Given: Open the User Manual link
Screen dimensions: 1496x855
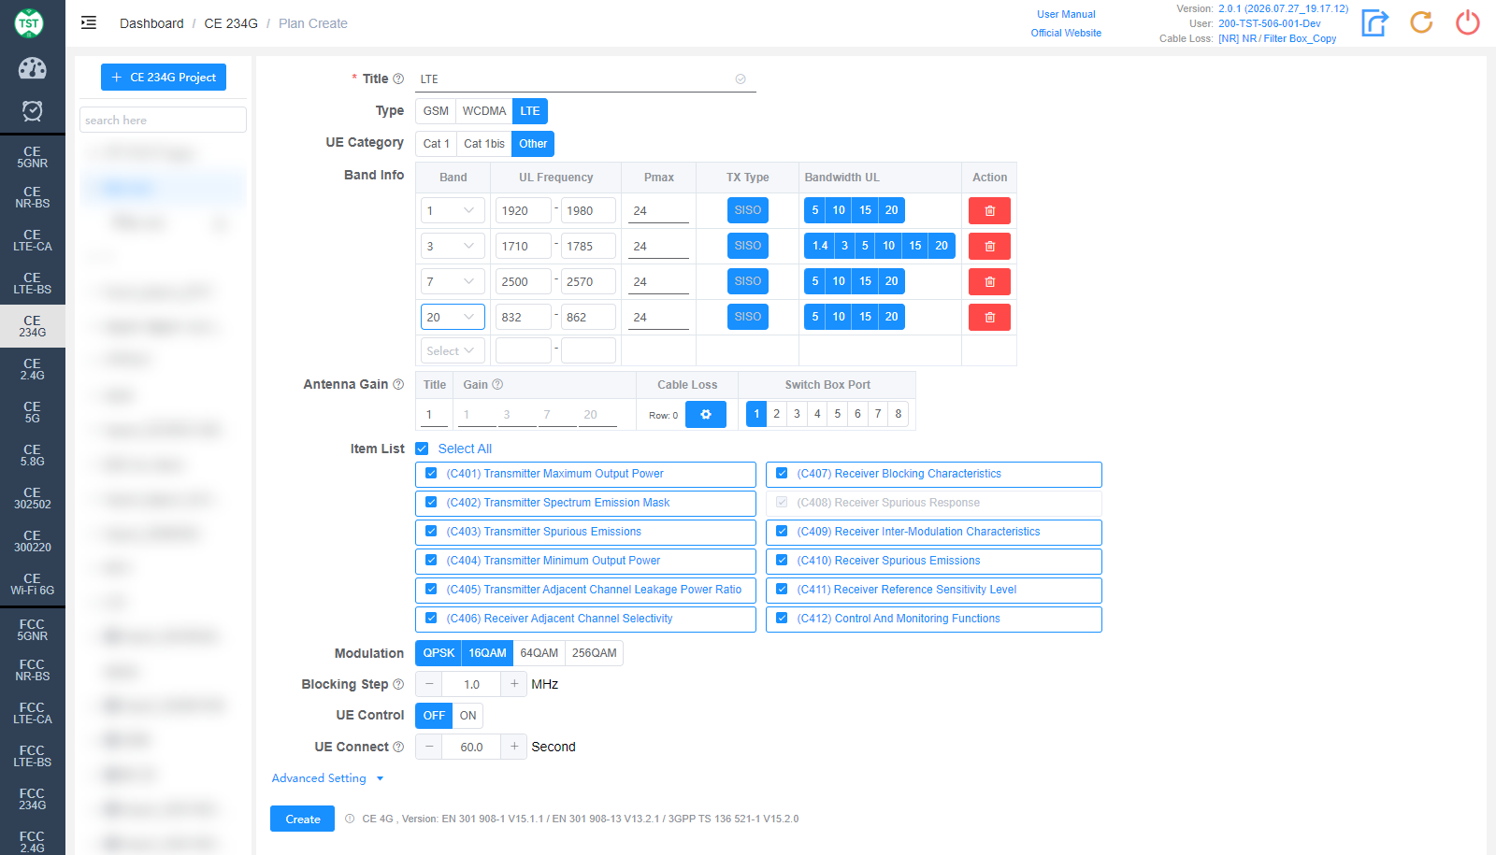Looking at the screenshot, I should click(x=1066, y=14).
